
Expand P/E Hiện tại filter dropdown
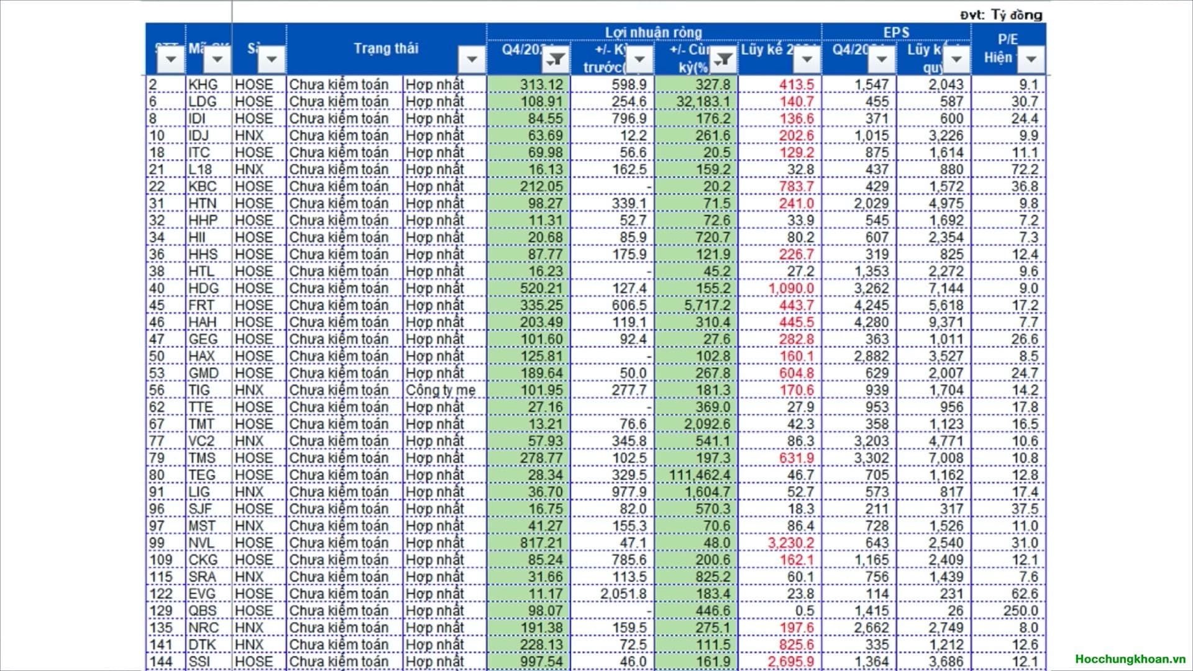point(1031,60)
